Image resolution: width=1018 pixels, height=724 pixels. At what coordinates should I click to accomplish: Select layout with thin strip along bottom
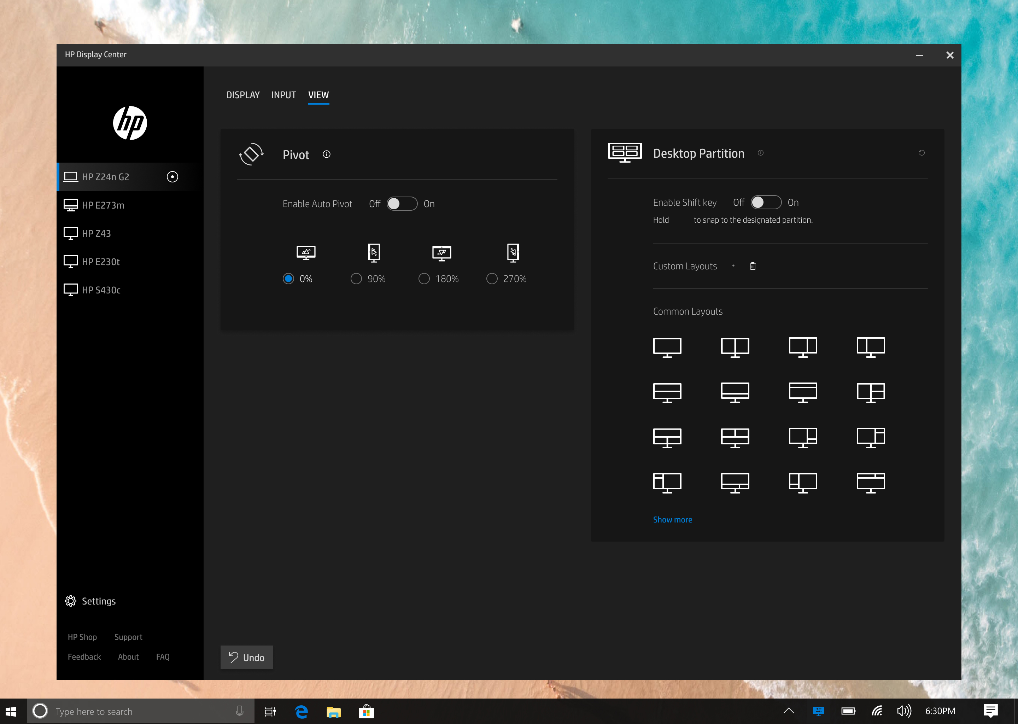tap(735, 392)
